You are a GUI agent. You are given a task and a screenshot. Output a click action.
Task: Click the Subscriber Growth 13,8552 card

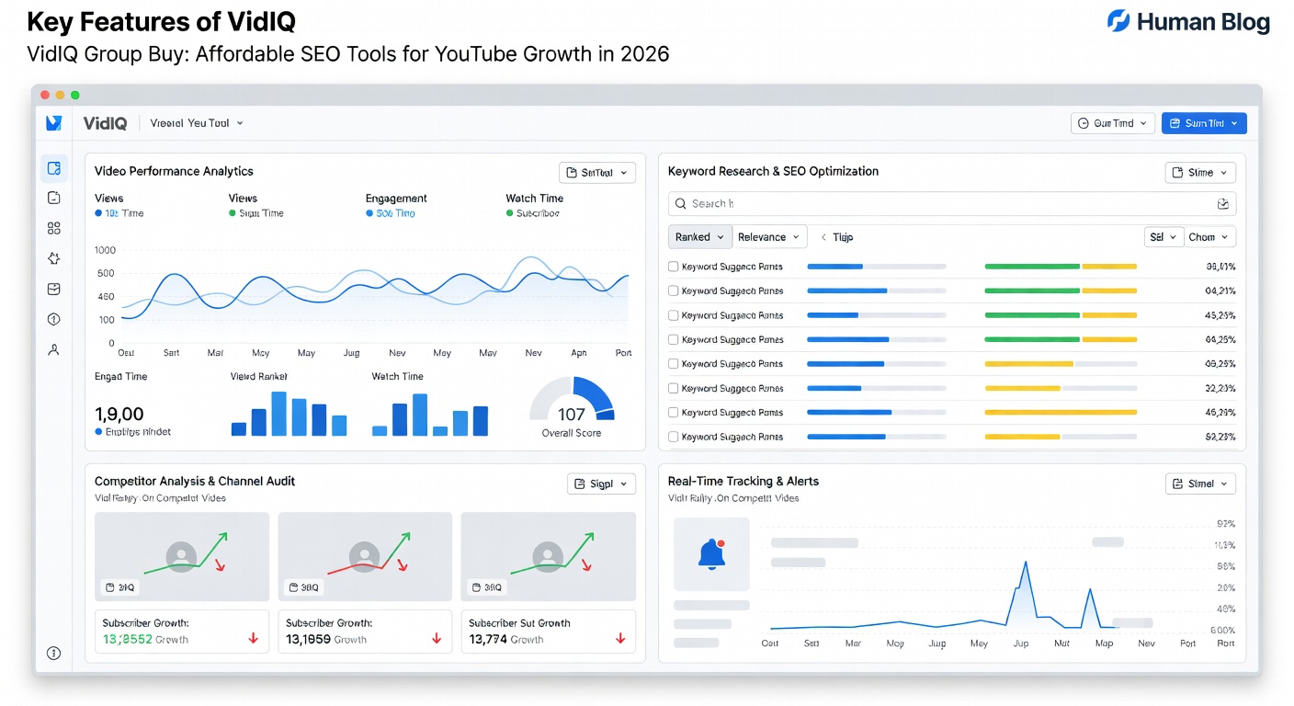tap(182, 632)
